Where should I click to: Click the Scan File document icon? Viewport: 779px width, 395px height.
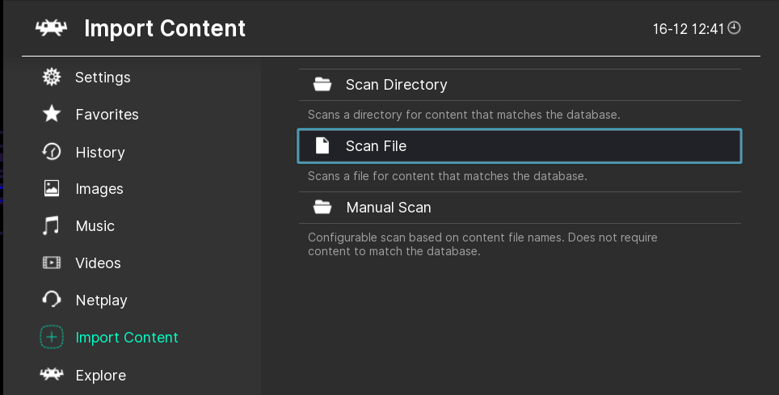pyautogui.click(x=322, y=146)
